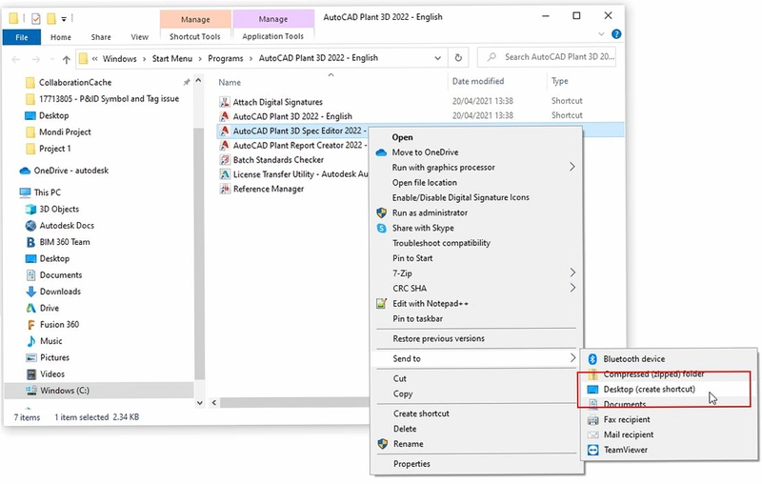The image size is (762, 484).
Task: Sort by the Name column header
Action: point(230,82)
